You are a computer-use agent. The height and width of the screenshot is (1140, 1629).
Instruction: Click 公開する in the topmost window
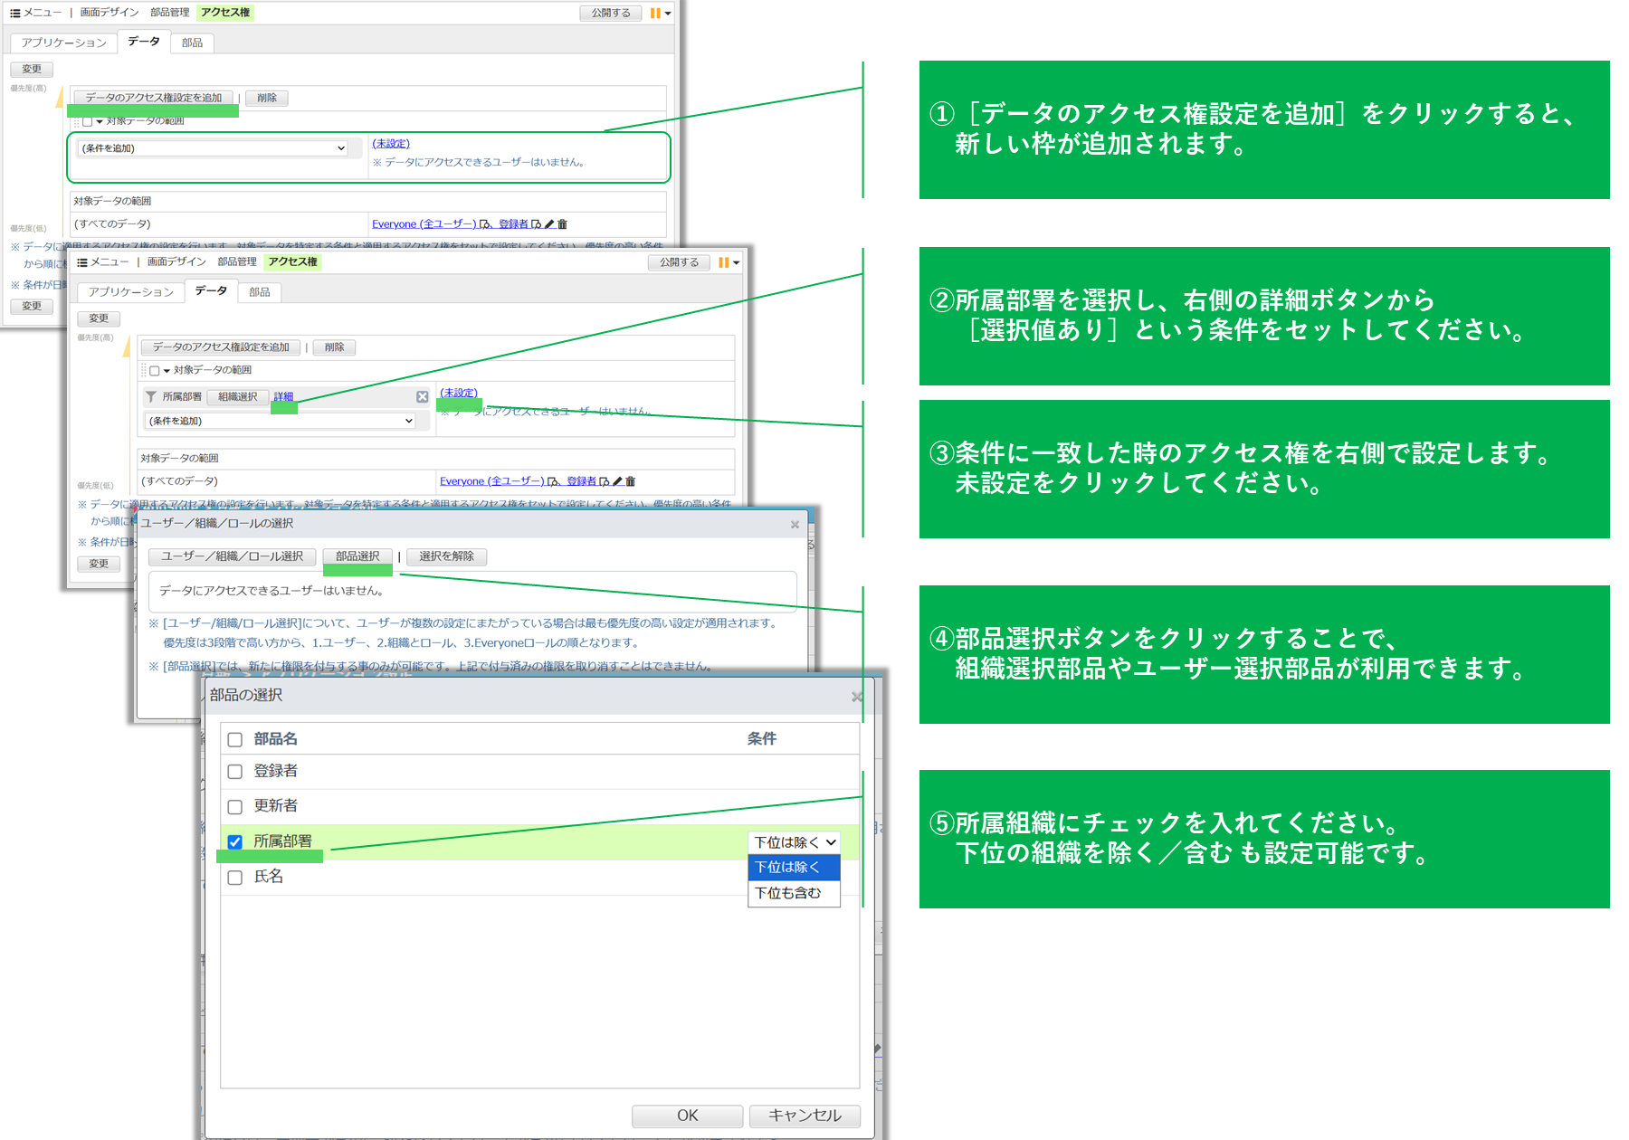tap(611, 14)
